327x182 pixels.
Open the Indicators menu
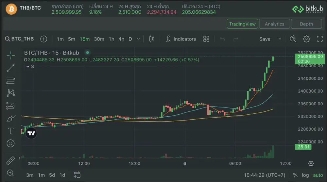(181, 39)
